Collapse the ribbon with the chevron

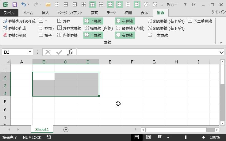point(221,43)
